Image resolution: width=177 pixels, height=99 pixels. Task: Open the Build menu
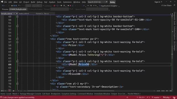pos(33,2)
